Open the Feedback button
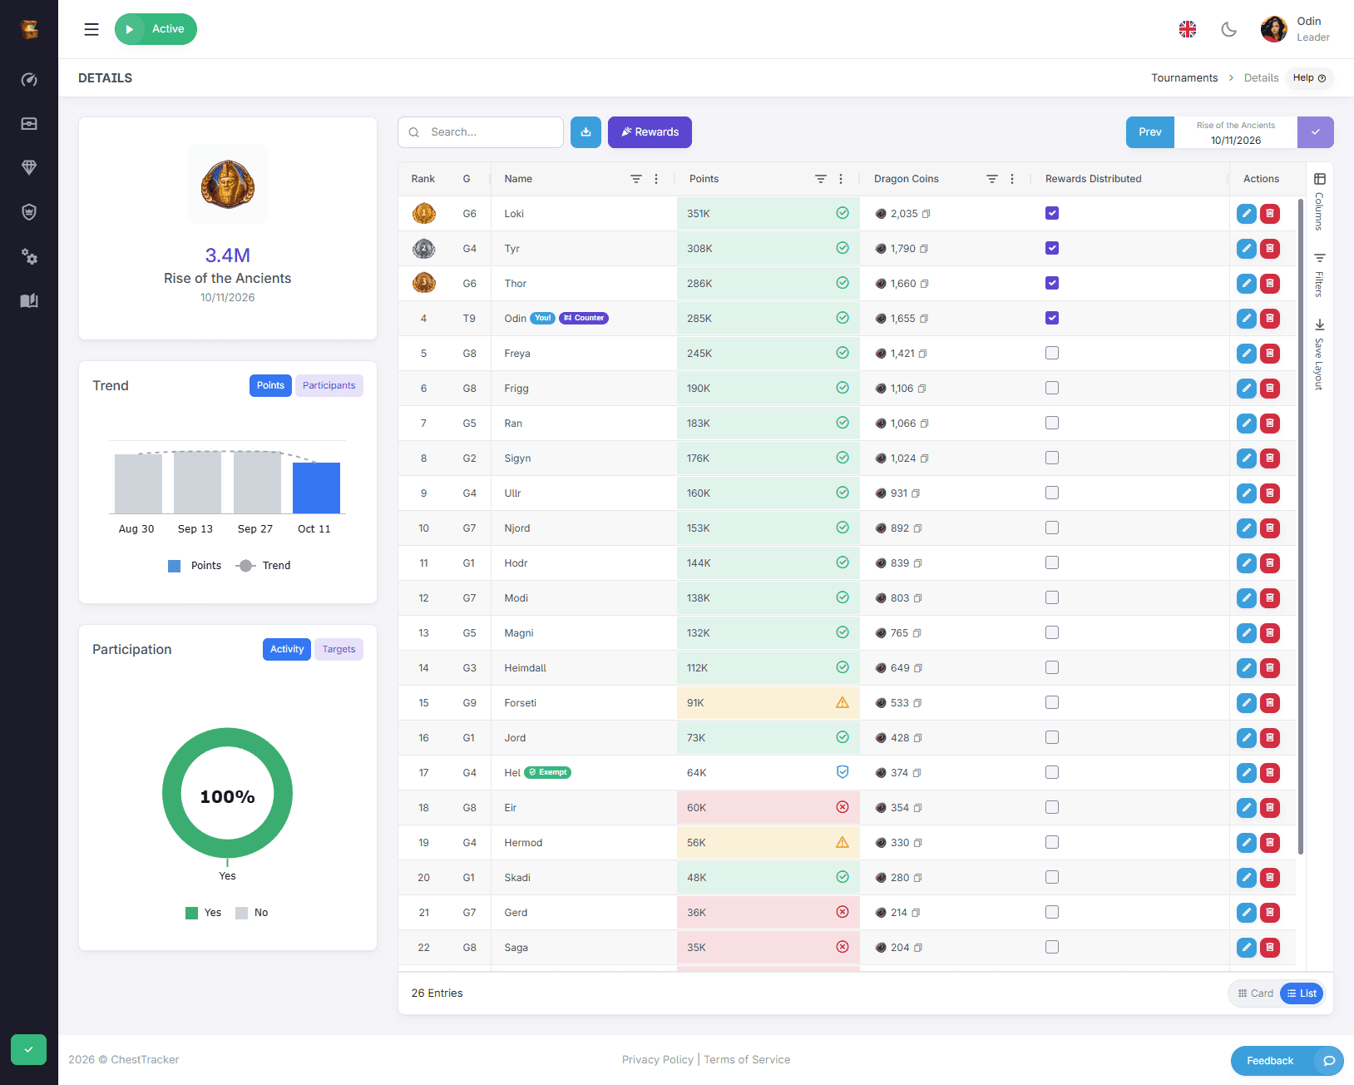This screenshot has width=1354, height=1085. (1287, 1061)
